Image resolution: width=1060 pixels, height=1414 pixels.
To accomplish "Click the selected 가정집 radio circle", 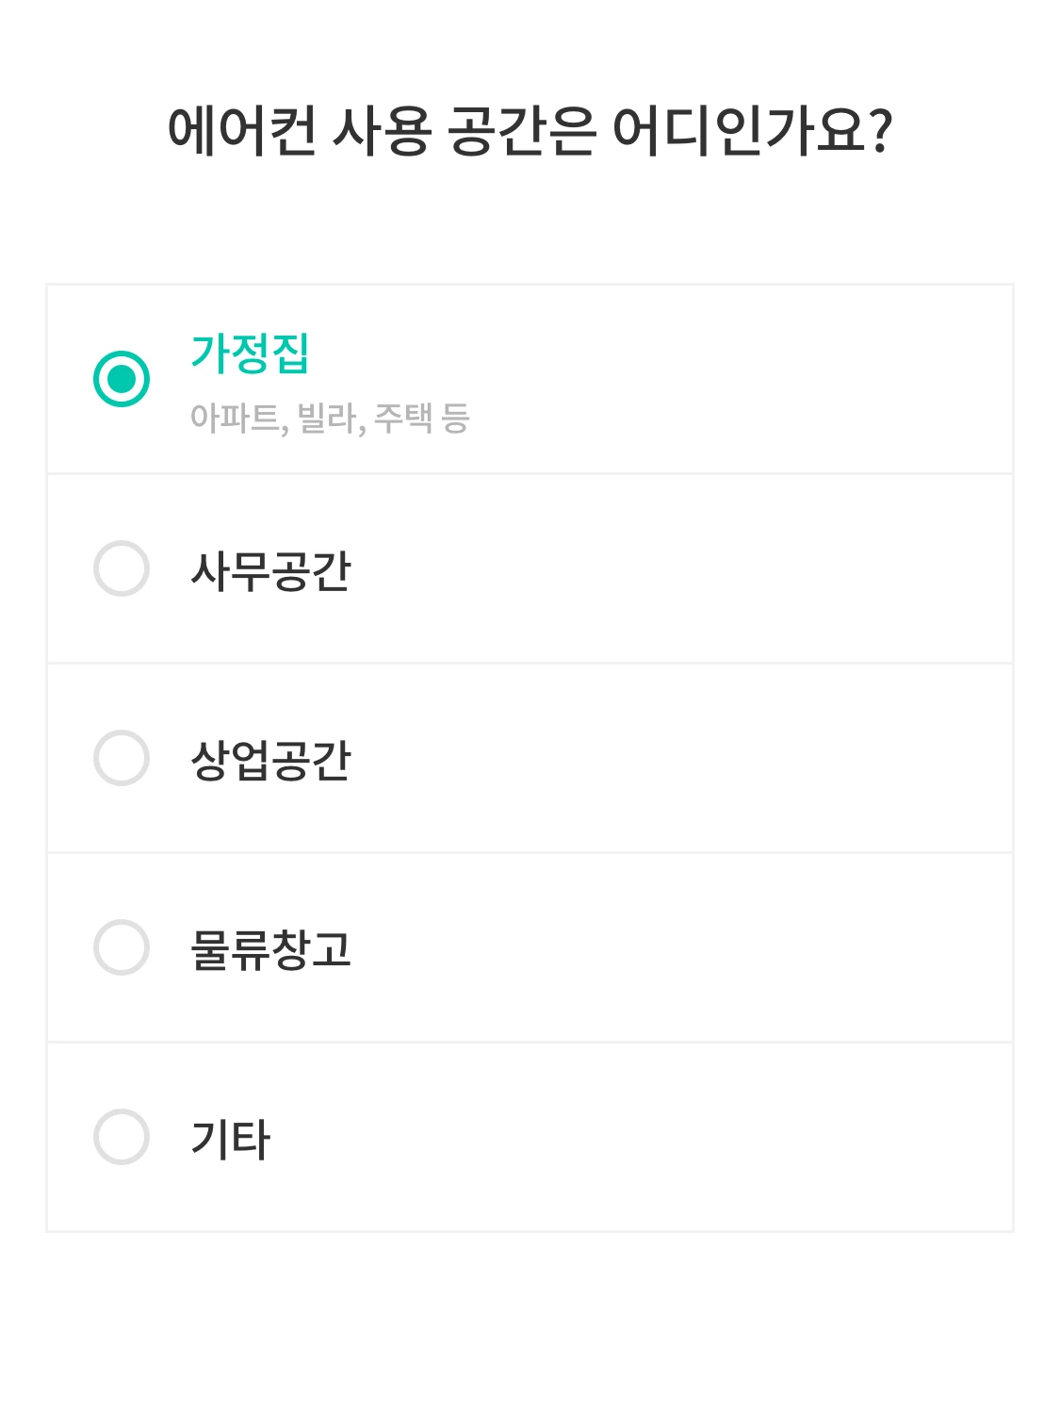I will point(122,379).
